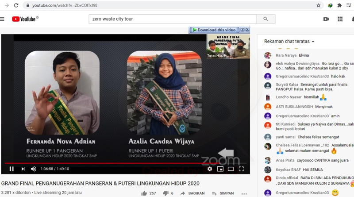This screenshot has height=197, width=354.
Task: Enable miniplayer mode
Action: pyautogui.click(x=220, y=169)
